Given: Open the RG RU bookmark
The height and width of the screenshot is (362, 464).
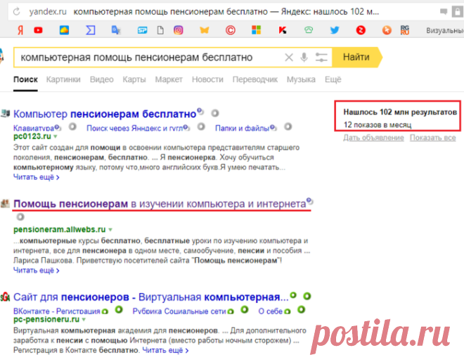Looking at the screenshot, I should 405,30.
